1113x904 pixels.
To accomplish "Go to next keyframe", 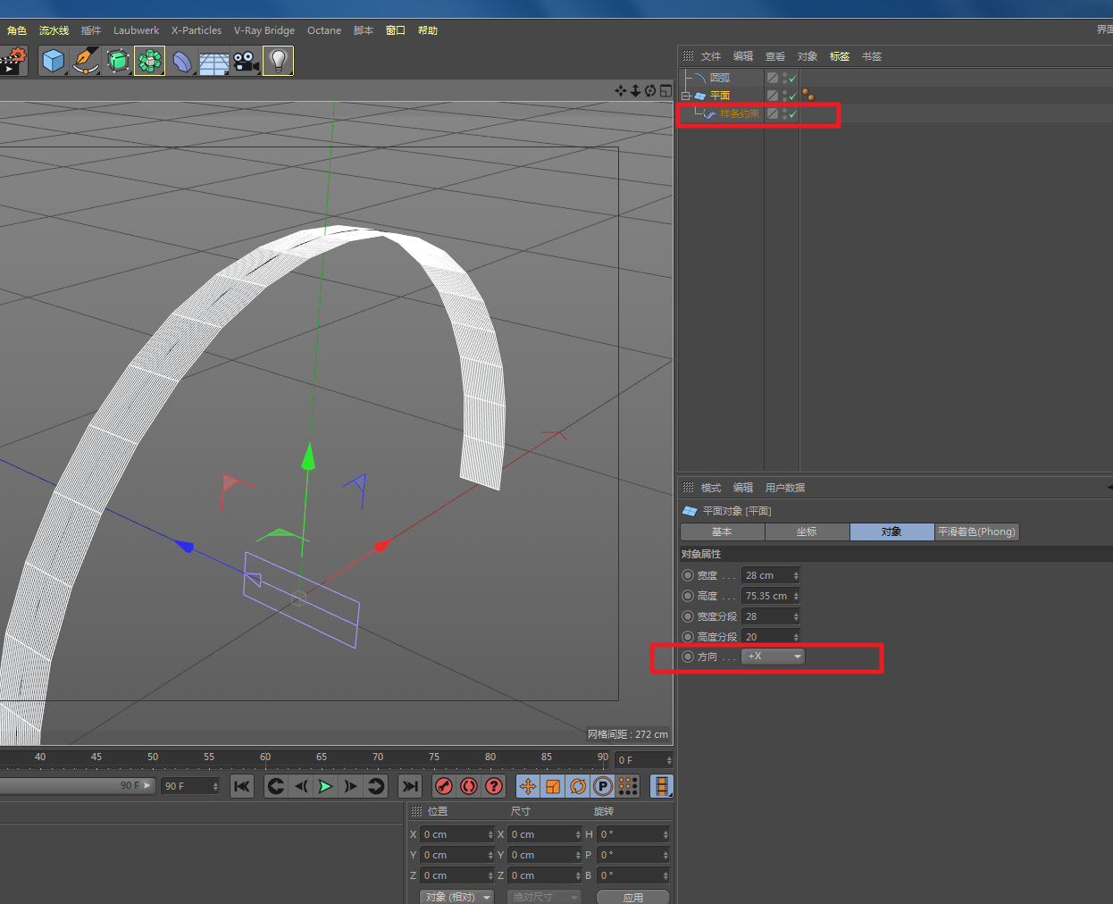I will [x=376, y=786].
